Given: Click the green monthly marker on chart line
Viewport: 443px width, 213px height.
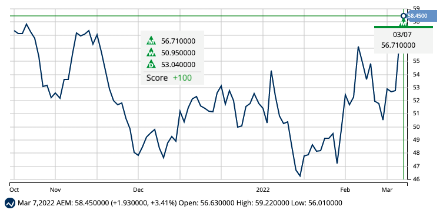Looking at the screenshot, I should click(404, 23).
